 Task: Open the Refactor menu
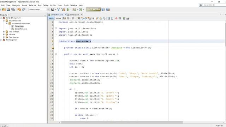(32, 5)
